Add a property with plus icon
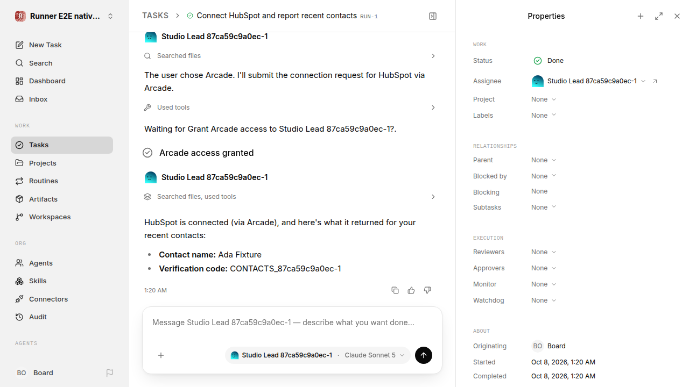 [641, 16]
